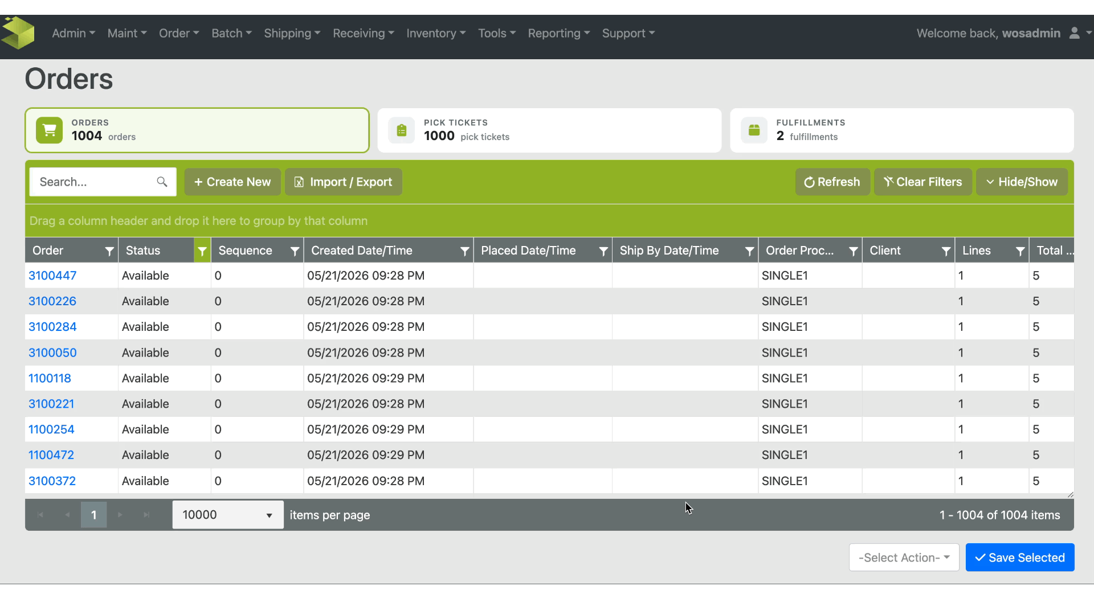Open the Receiving menu

pyautogui.click(x=364, y=33)
